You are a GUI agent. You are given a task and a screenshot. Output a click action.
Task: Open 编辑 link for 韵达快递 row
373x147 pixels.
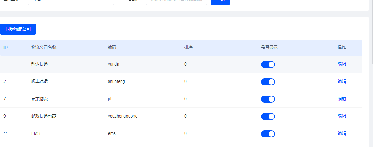click(342, 64)
